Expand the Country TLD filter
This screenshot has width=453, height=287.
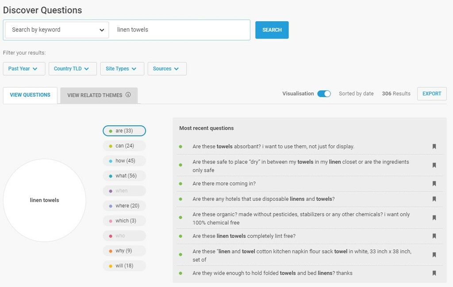72,69
